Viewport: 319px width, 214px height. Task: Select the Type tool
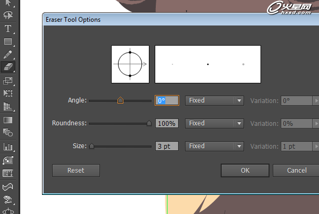pyautogui.click(x=8, y=29)
